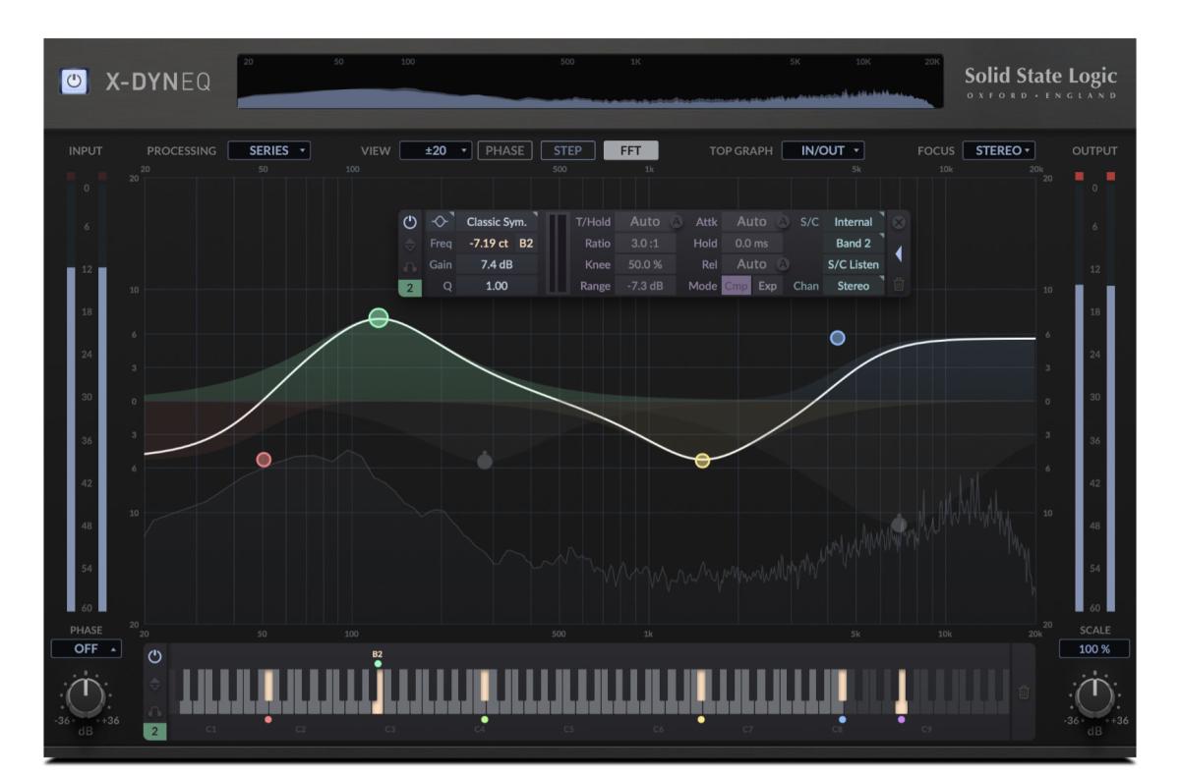This screenshot has height=777, width=1180.
Task: Open the Classic Sym. filter type menu
Action: coord(499,222)
